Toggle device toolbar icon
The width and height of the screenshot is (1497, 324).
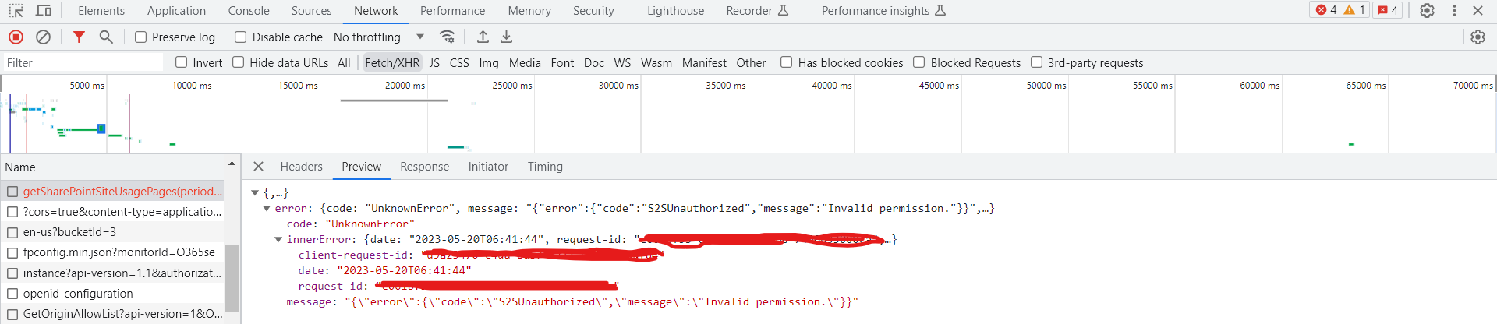point(44,11)
